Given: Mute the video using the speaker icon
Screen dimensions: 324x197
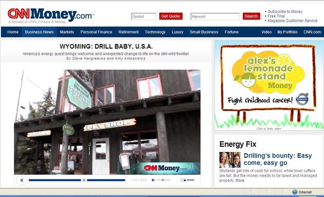Looking at the screenshot, I should pyautogui.click(x=153, y=180).
